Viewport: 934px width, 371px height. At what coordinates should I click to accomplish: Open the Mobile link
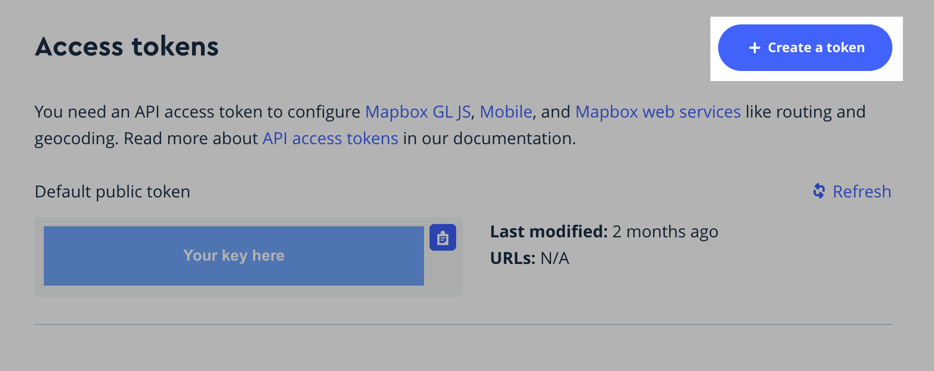pos(506,112)
